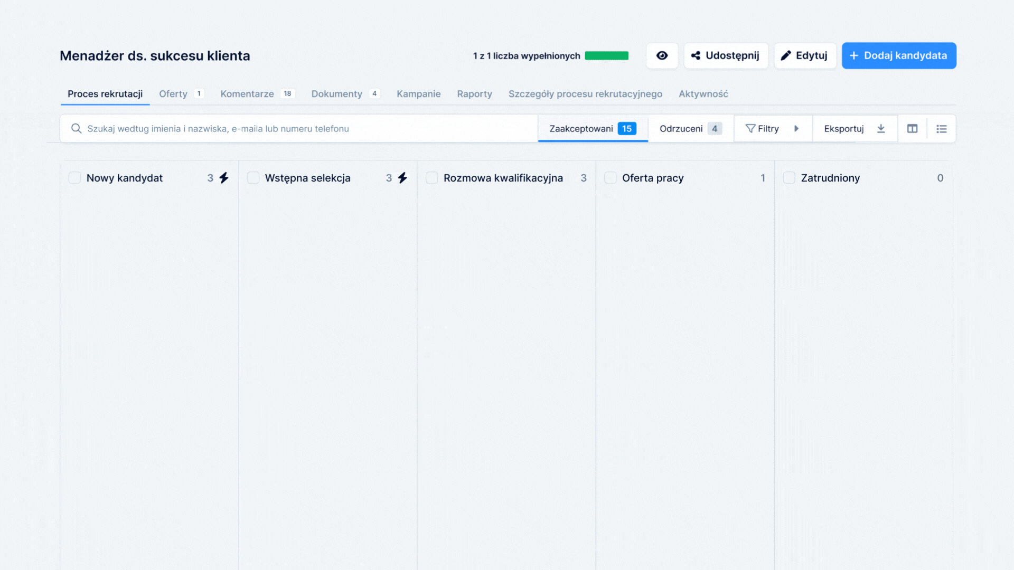Open the Komentarze tab
The image size is (1014, 570).
tap(247, 94)
